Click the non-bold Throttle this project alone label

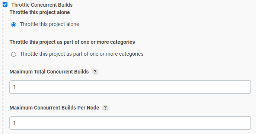click(49, 24)
